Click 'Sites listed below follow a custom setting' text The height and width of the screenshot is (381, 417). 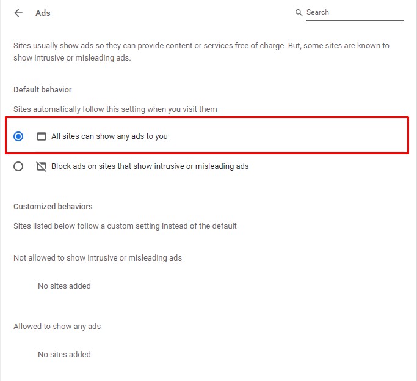pos(125,226)
